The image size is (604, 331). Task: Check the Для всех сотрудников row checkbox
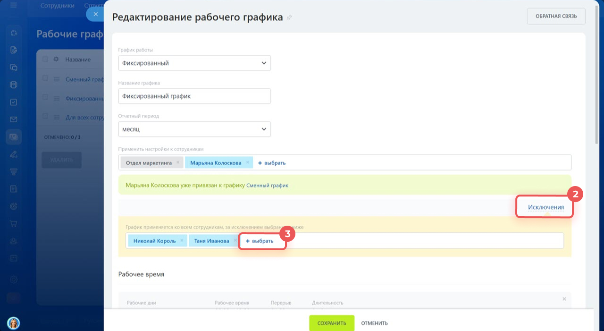[45, 117]
